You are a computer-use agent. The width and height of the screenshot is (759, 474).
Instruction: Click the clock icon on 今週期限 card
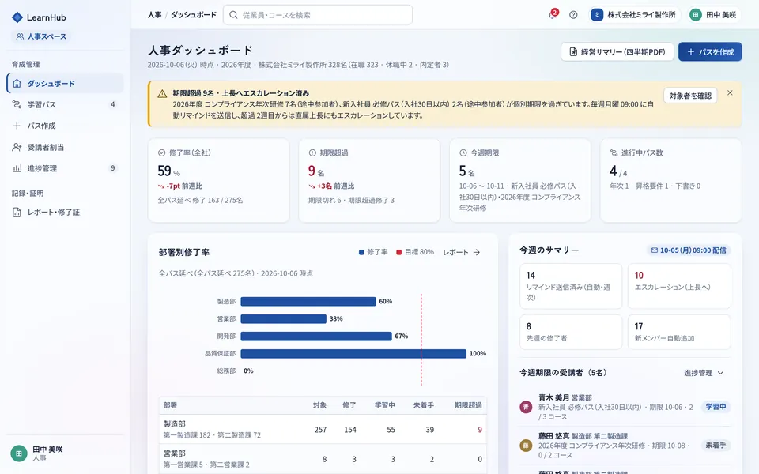[463, 152]
